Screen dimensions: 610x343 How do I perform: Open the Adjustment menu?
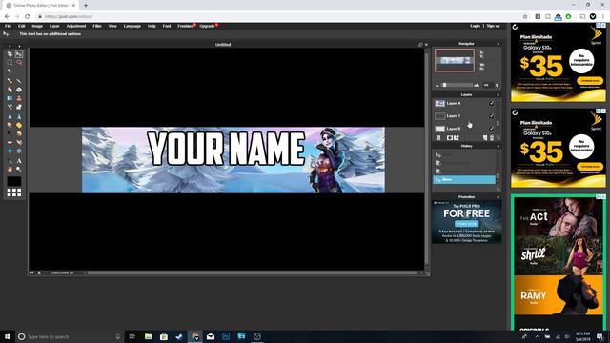pos(76,26)
